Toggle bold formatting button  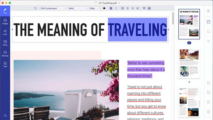(111, 8)
